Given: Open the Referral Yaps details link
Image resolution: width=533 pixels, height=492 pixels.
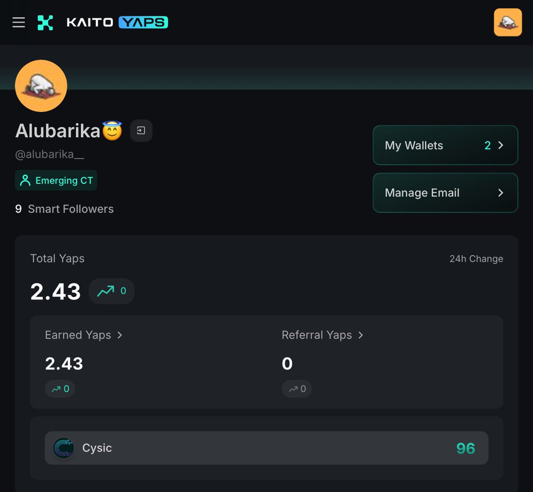Looking at the screenshot, I should coord(322,335).
